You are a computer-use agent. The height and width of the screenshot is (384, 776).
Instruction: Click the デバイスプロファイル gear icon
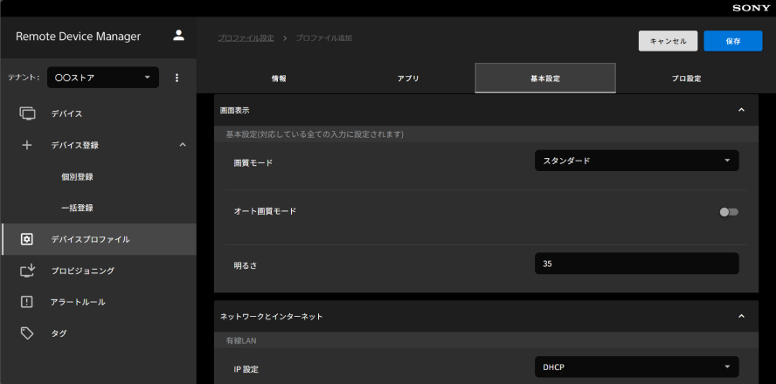point(27,239)
